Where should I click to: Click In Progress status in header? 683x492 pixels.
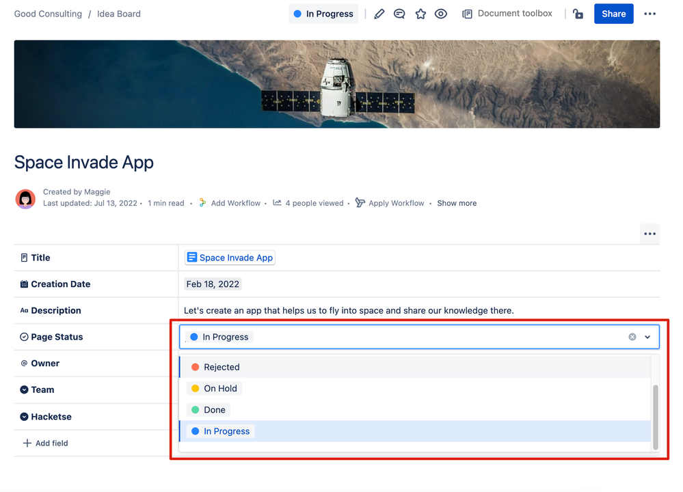pos(323,14)
